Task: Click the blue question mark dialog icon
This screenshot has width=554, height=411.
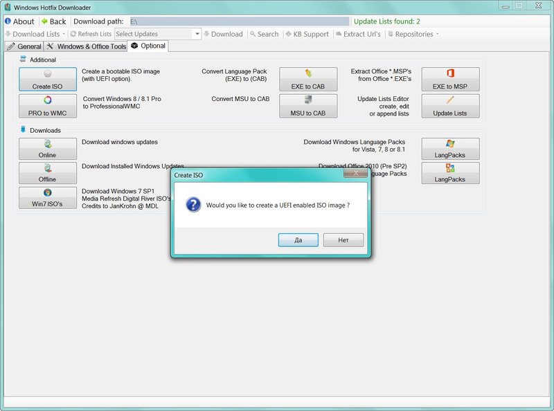Action: tap(193, 204)
